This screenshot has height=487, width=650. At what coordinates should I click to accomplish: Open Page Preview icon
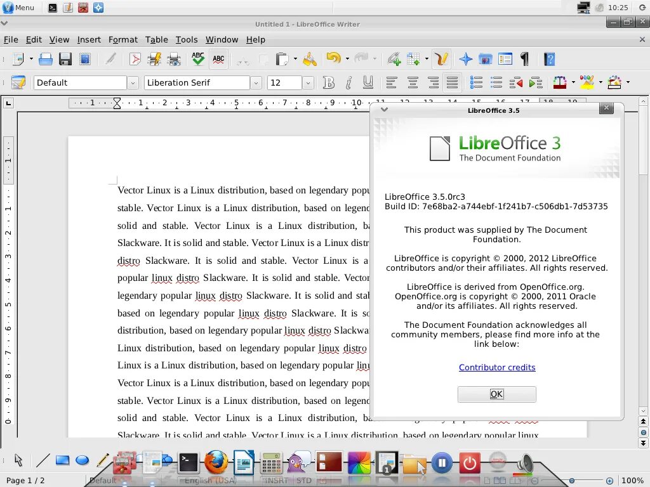[174, 59]
